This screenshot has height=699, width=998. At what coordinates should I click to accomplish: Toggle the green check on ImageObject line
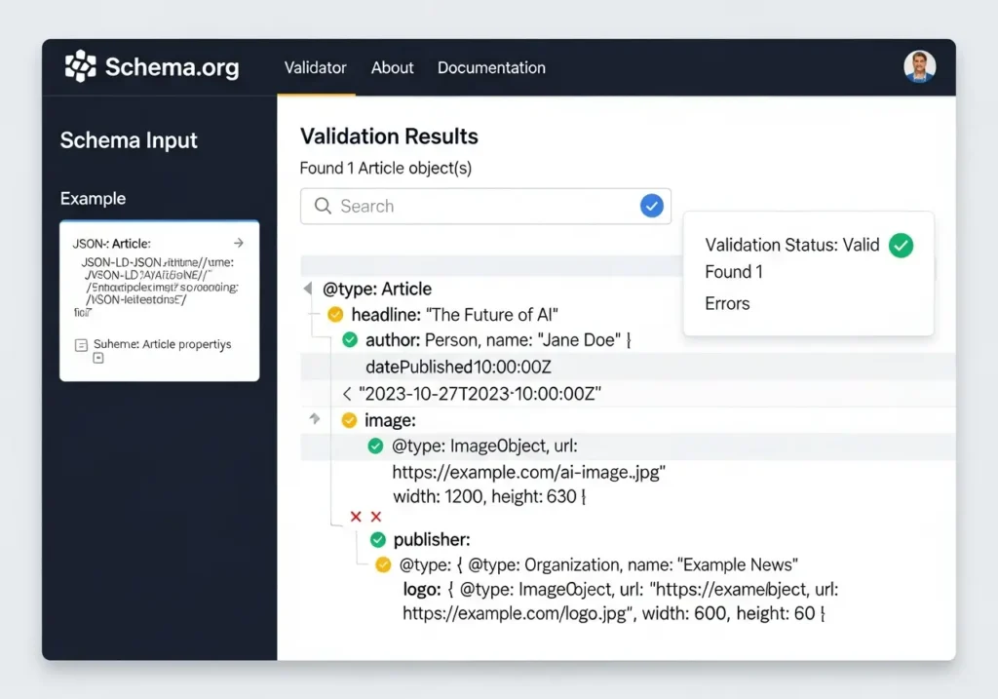coord(375,446)
